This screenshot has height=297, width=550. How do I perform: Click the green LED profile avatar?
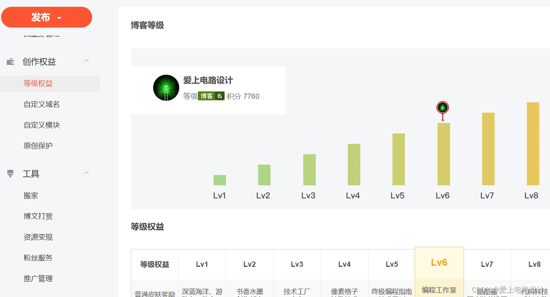166,88
